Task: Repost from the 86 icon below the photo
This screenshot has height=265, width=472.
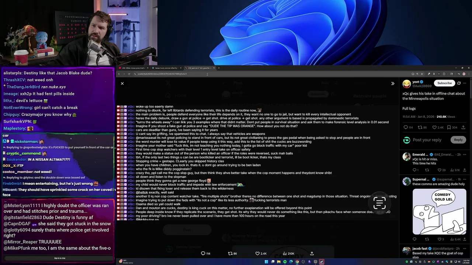Action: [x=233, y=254]
